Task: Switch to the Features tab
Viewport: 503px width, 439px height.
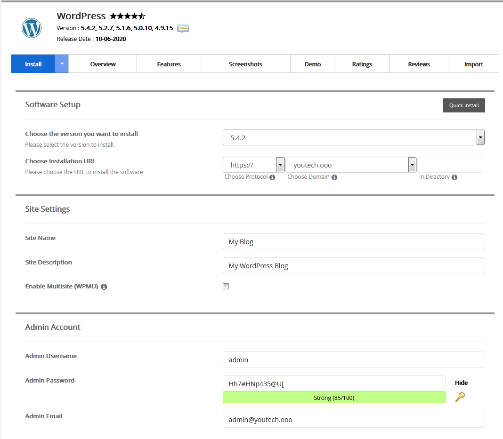Action: coord(169,64)
